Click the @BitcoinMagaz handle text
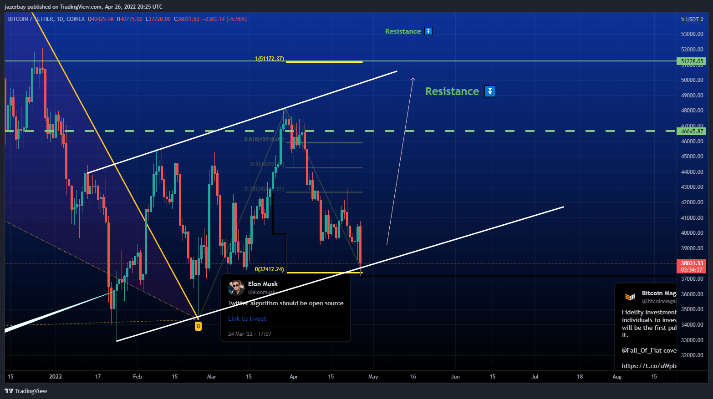Screen dimensions: 713x399 click(x=659, y=301)
